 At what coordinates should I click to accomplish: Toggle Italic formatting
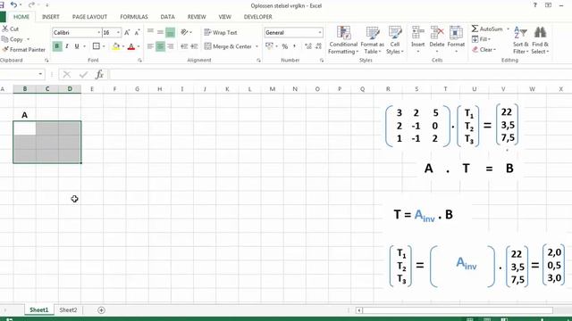click(x=67, y=46)
